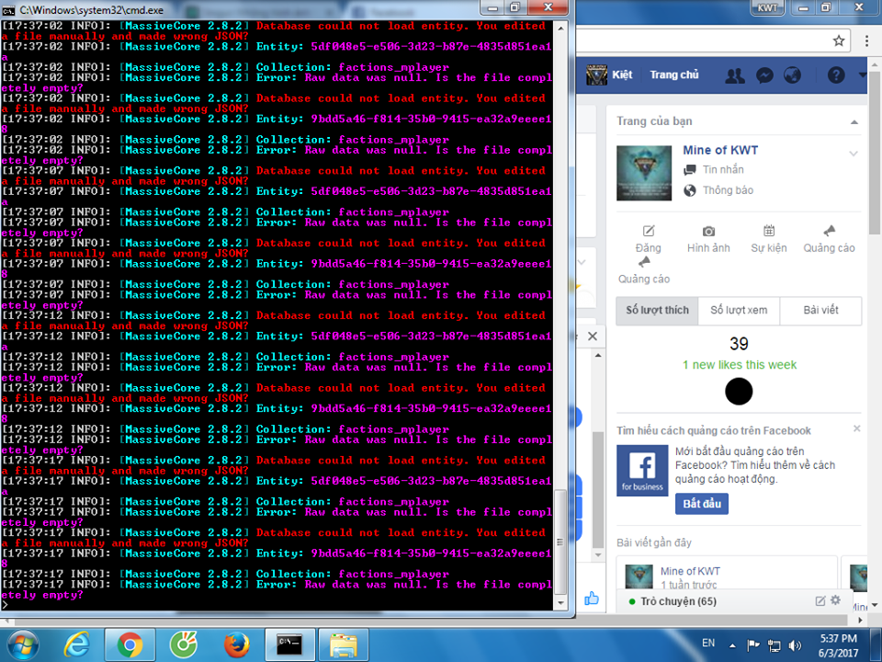Open the Chrome three-dot menu
The height and width of the screenshot is (662, 882).
(x=866, y=40)
